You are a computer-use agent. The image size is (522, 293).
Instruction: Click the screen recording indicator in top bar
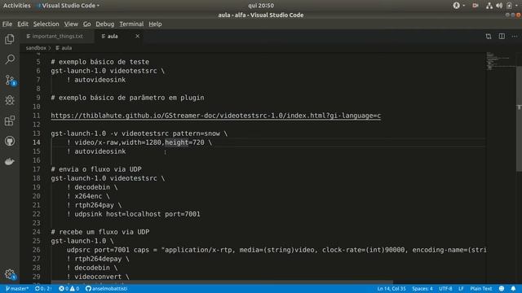pos(475,6)
